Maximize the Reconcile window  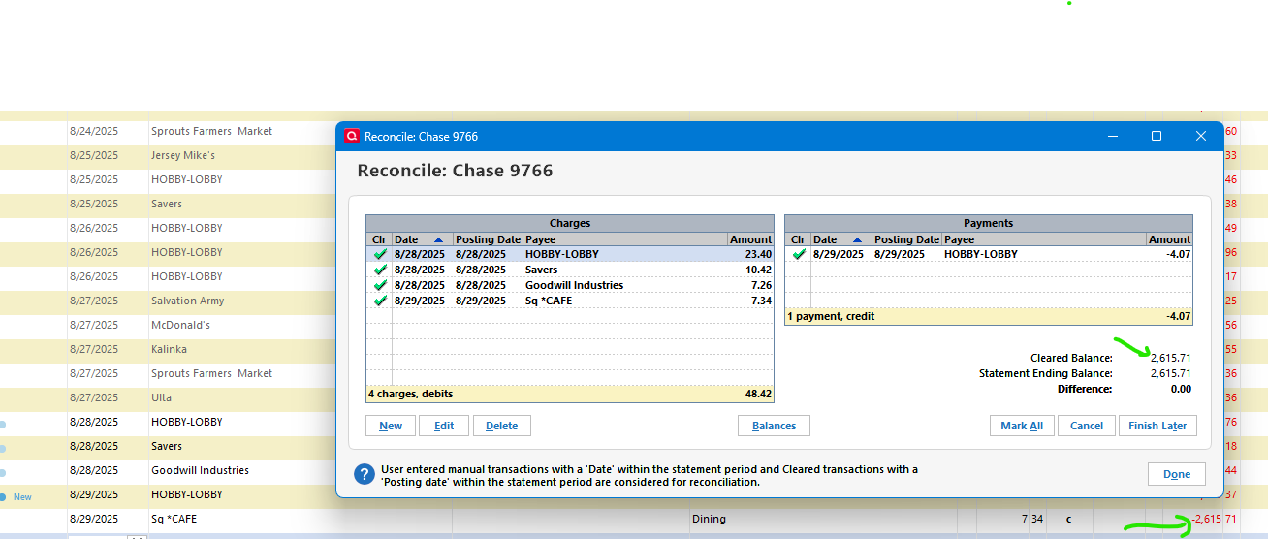(x=1157, y=137)
